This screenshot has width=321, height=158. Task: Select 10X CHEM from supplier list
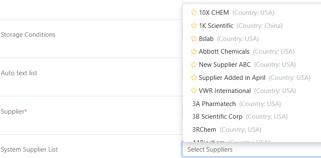point(252,13)
